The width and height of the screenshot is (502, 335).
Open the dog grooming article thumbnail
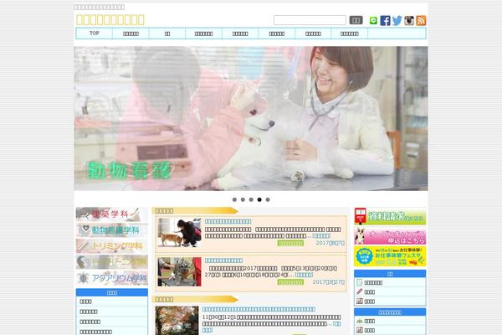(179, 271)
